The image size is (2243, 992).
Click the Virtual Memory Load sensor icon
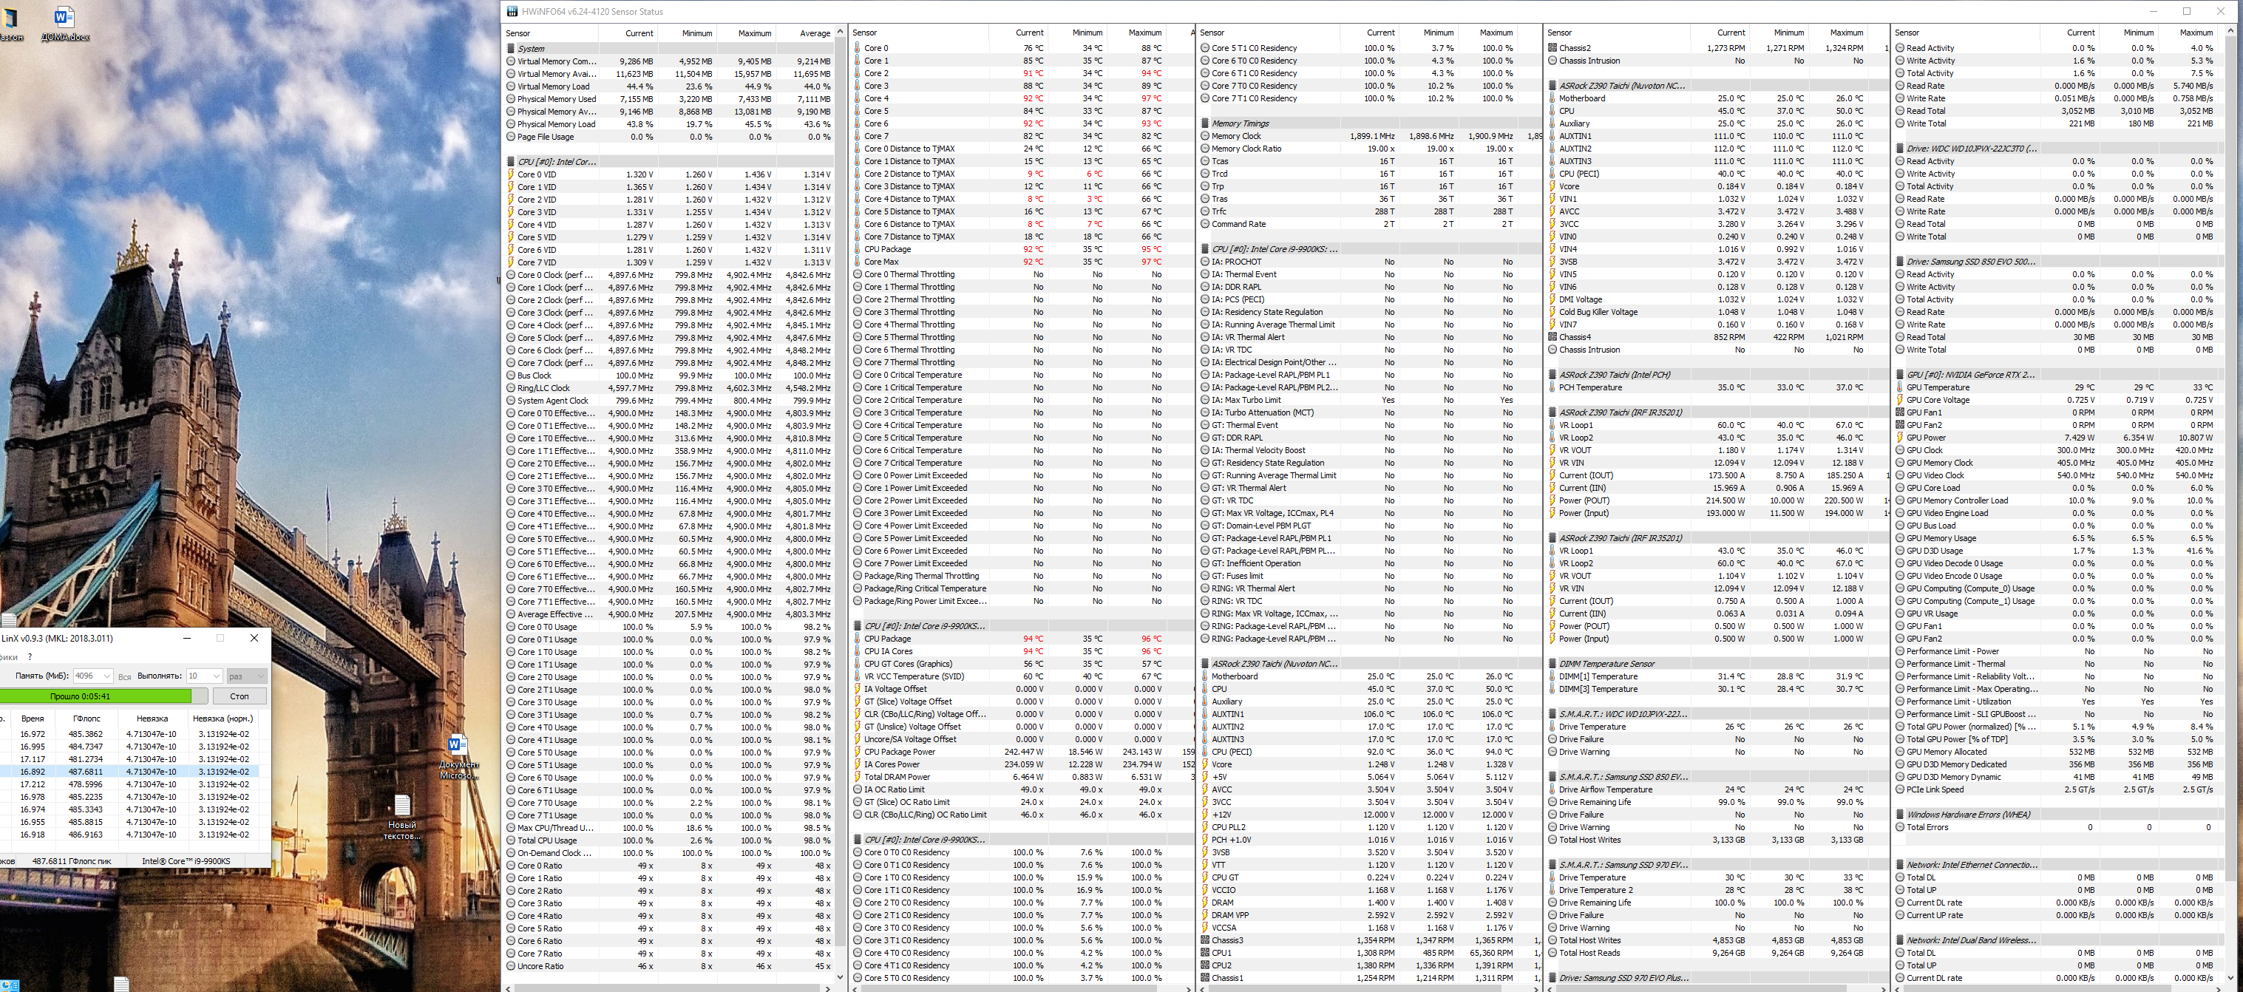pos(511,86)
